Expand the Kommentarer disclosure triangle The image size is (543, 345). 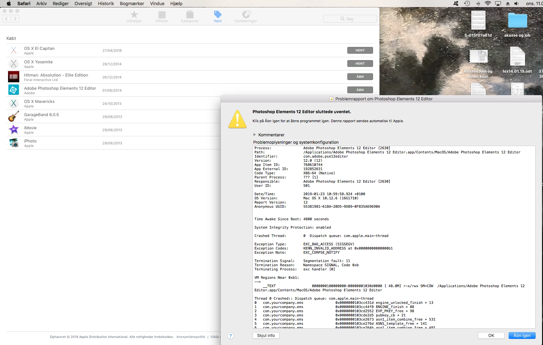255,135
